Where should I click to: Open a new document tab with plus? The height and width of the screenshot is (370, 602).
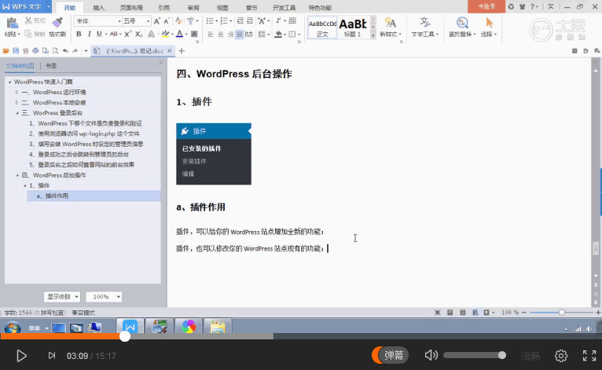182,50
